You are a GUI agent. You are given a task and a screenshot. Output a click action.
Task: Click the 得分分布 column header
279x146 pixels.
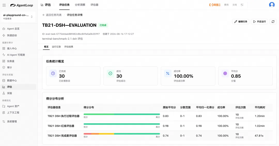click(x=89, y=107)
